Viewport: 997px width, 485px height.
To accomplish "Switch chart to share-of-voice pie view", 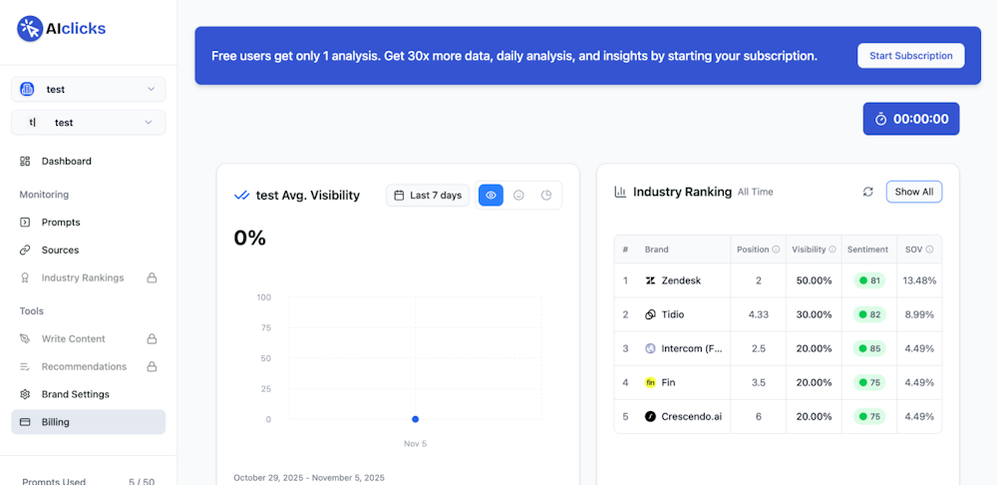I will click(x=546, y=196).
